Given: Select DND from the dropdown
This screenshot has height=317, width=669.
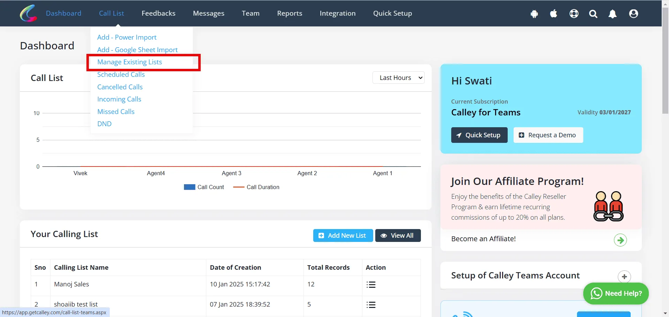Looking at the screenshot, I should 104,124.
